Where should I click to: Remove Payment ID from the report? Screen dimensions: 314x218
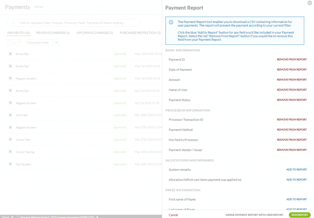pos(291,59)
